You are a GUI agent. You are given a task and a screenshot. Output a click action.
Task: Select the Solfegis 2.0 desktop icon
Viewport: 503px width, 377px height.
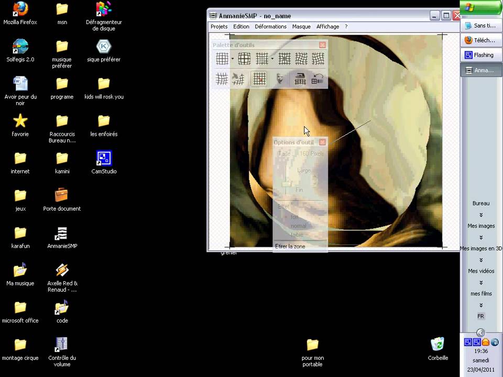[x=20, y=50]
